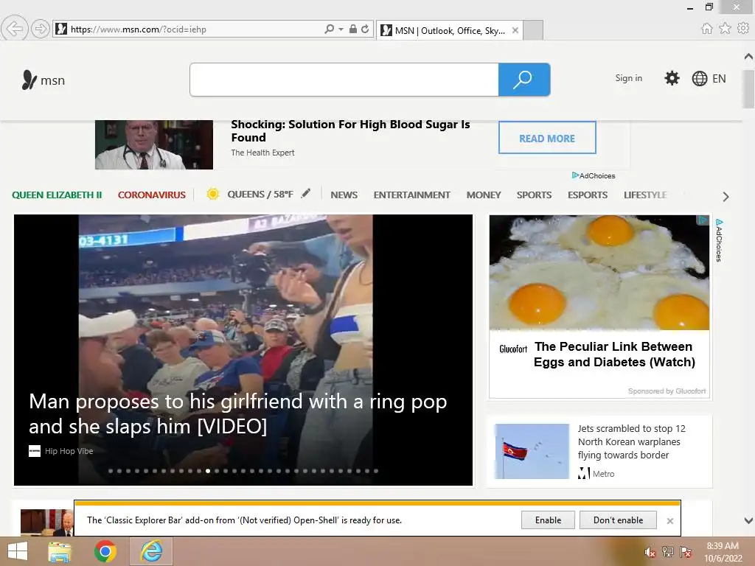Open the ENTERTAINMENT section
This screenshot has width=755, height=566.
(411, 195)
